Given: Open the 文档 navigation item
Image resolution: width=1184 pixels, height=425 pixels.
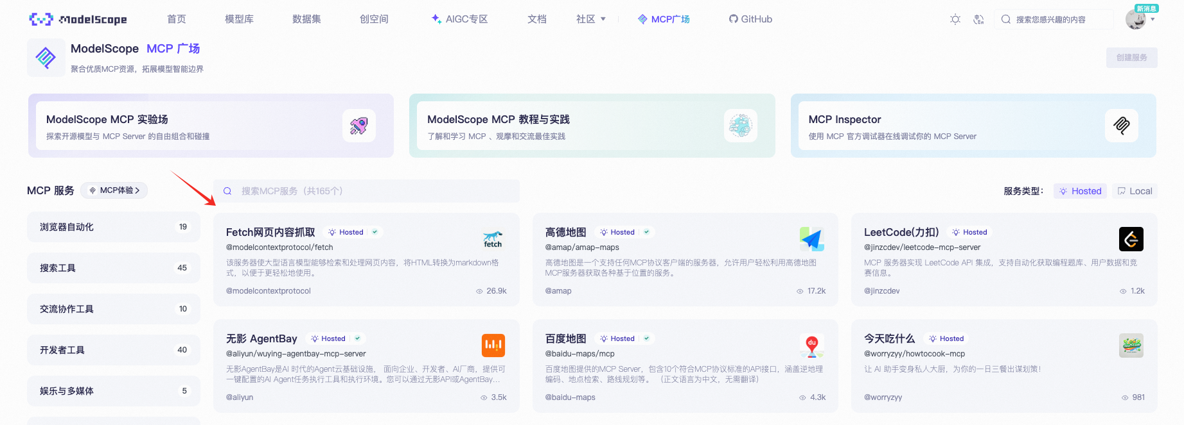Looking at the screenshot, I should (537, 19).
